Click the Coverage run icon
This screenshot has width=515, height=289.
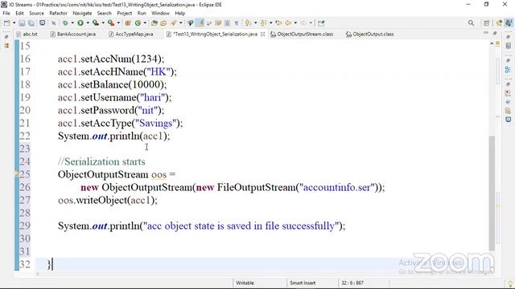[x=95, y=23]
